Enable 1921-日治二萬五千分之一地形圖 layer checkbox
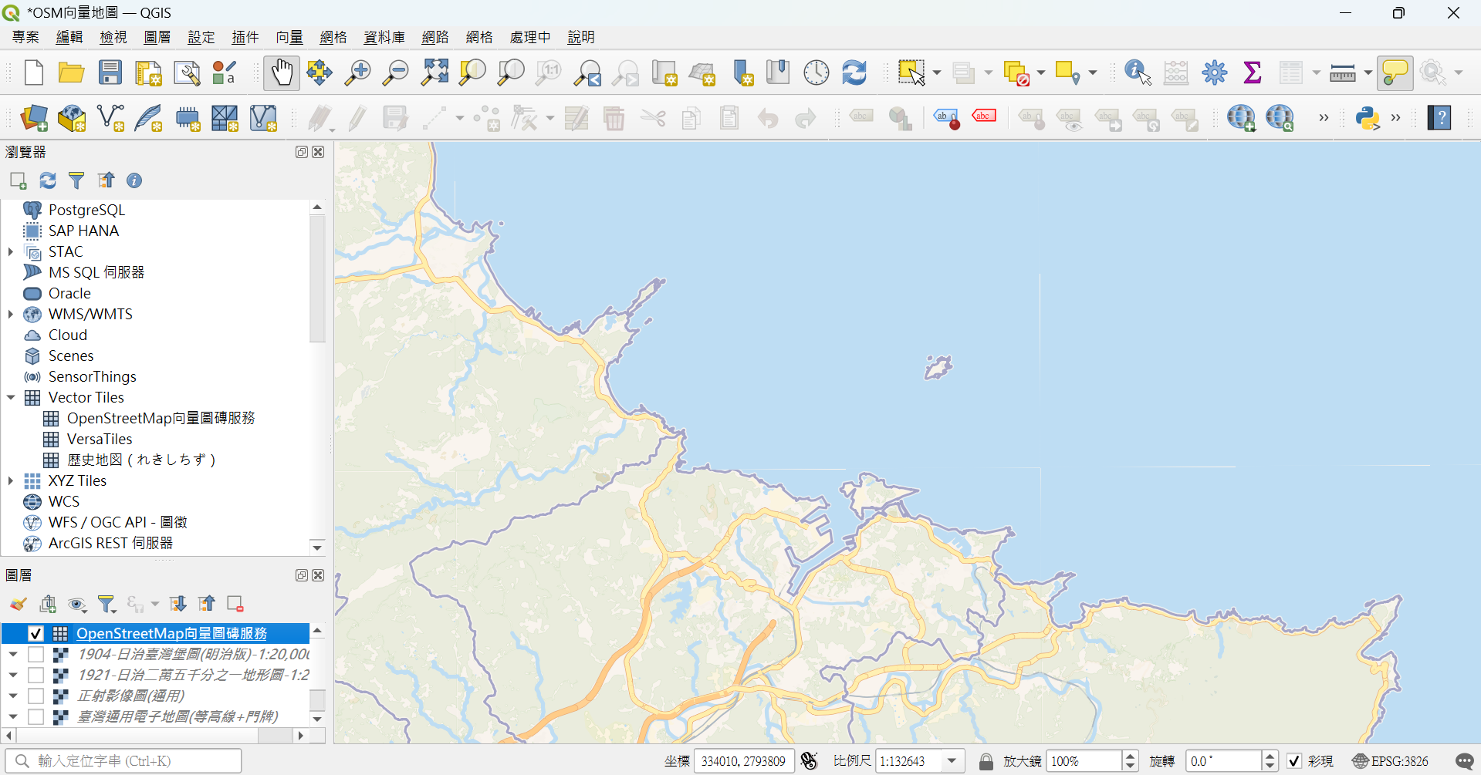Image resolution: width=1481 pixels, height=775 pixels. click(36, 675)
